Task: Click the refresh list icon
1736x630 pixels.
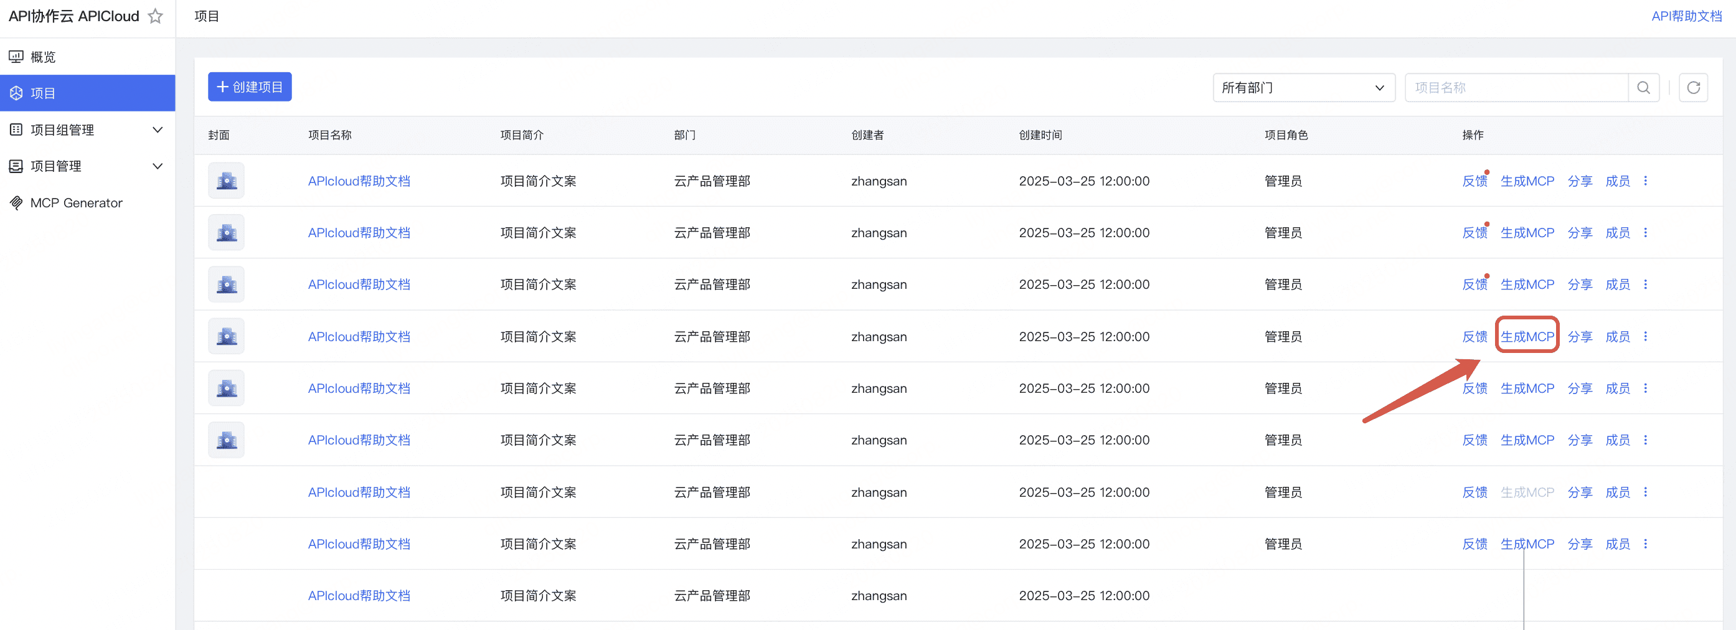Action: [1693, 88]
